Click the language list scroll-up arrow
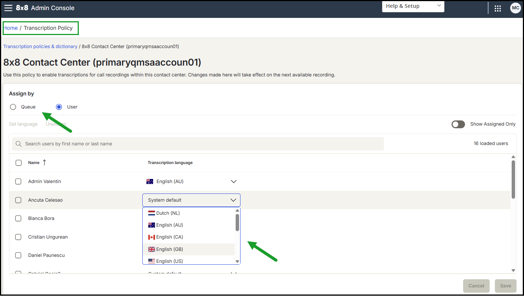This screenshot has height=296, width=524. coord(237,211)
